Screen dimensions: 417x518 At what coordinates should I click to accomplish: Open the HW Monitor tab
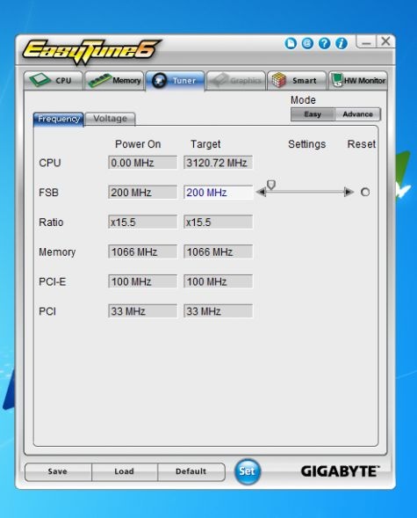pos(357,80)
